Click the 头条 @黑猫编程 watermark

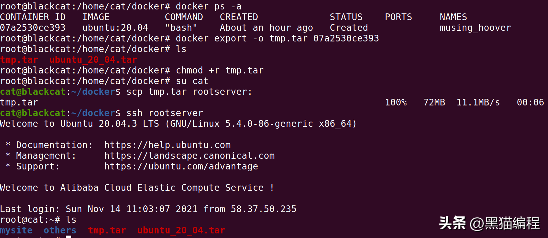click(x=489, y=223)
